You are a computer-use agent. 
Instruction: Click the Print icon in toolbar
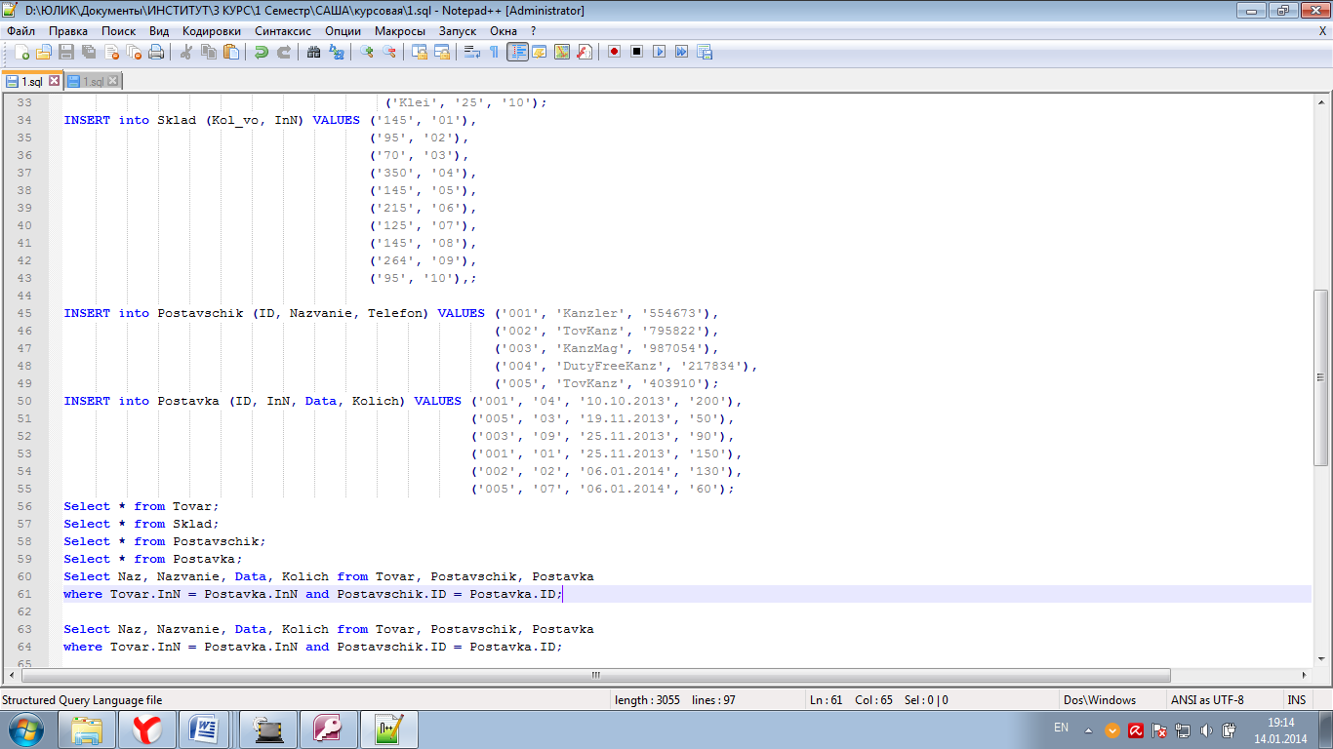(156, 52)
